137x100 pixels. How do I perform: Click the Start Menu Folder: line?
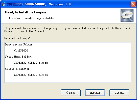pos(19,57)
